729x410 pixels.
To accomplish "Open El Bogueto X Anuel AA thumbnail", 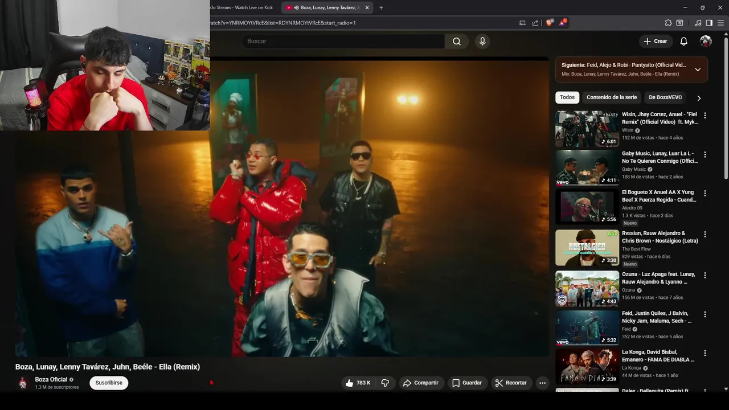I will pos(587,207).
